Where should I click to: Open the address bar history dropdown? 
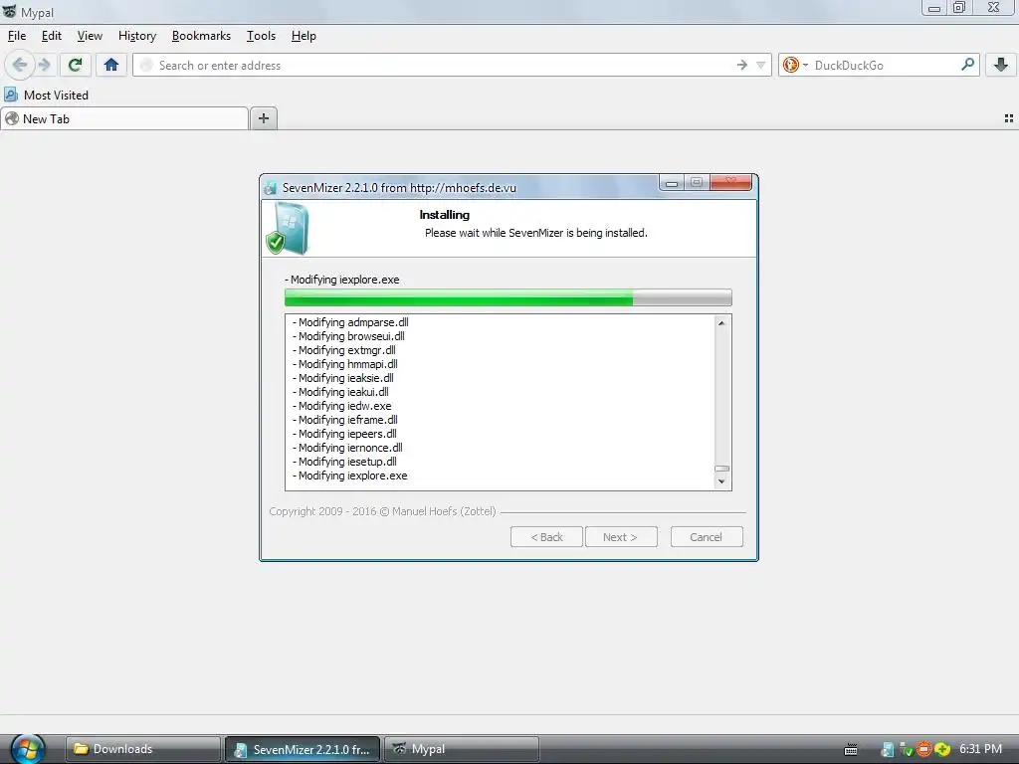760,65
